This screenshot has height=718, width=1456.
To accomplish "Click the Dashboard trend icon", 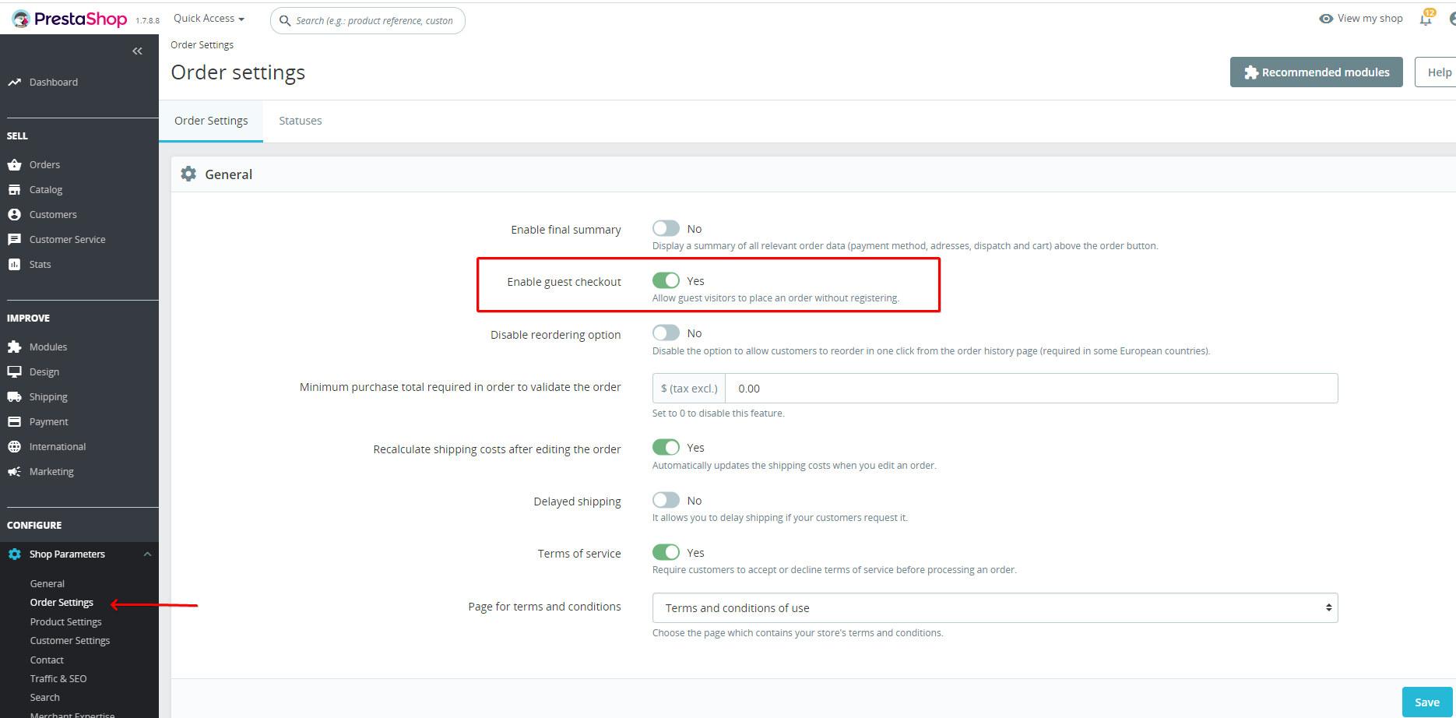I will click(x=14, y=82).
